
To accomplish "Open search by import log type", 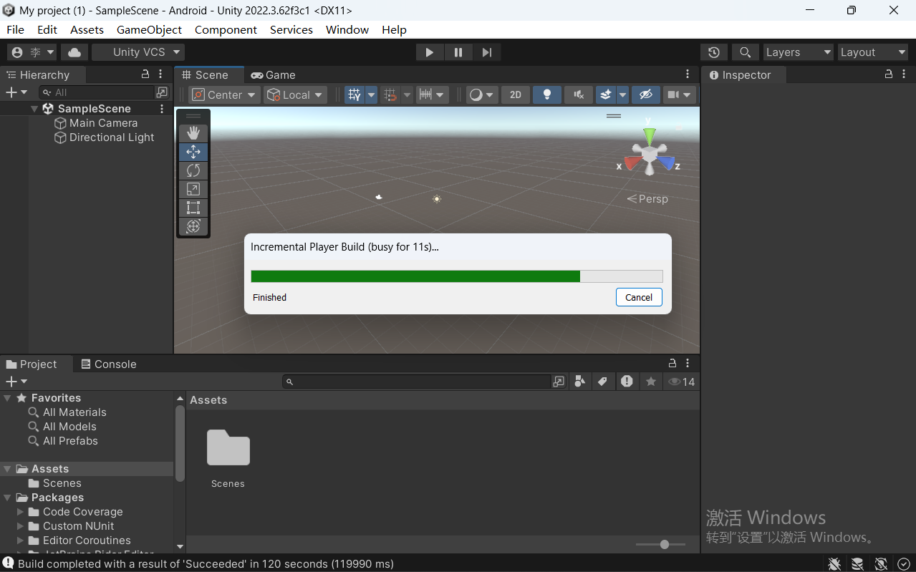I will point(627,382).
